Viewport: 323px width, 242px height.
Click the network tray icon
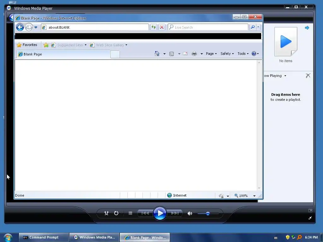coord(293,237)
